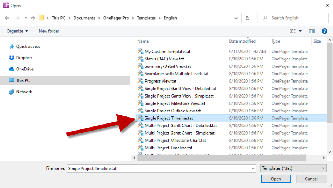Click the Cancel button

point(311,179)
